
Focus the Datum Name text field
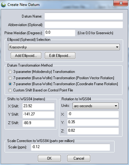(84, 16)
